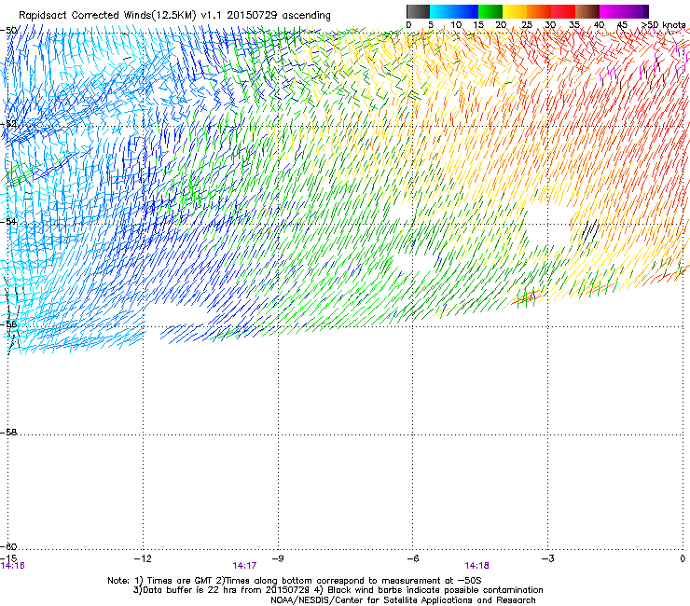
Task: Click the red 30-35 knots legend segment
Action: tap(563, 11)
